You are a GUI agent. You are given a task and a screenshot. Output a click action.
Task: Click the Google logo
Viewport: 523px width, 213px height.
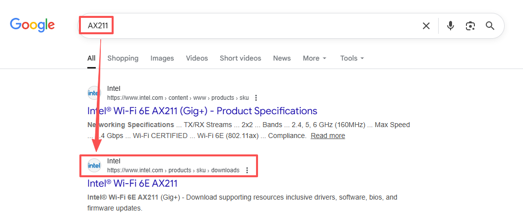pyautogui.click(x=32, y=25)
